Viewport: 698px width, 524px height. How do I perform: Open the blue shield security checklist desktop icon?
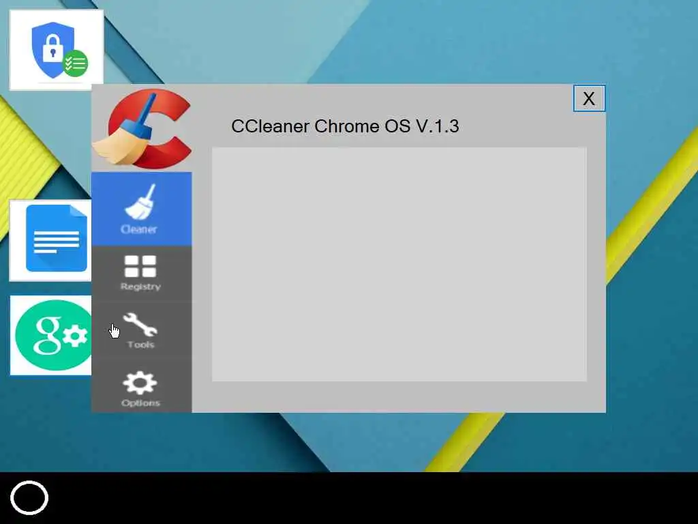pyautogui.click(x=57, y=50)
